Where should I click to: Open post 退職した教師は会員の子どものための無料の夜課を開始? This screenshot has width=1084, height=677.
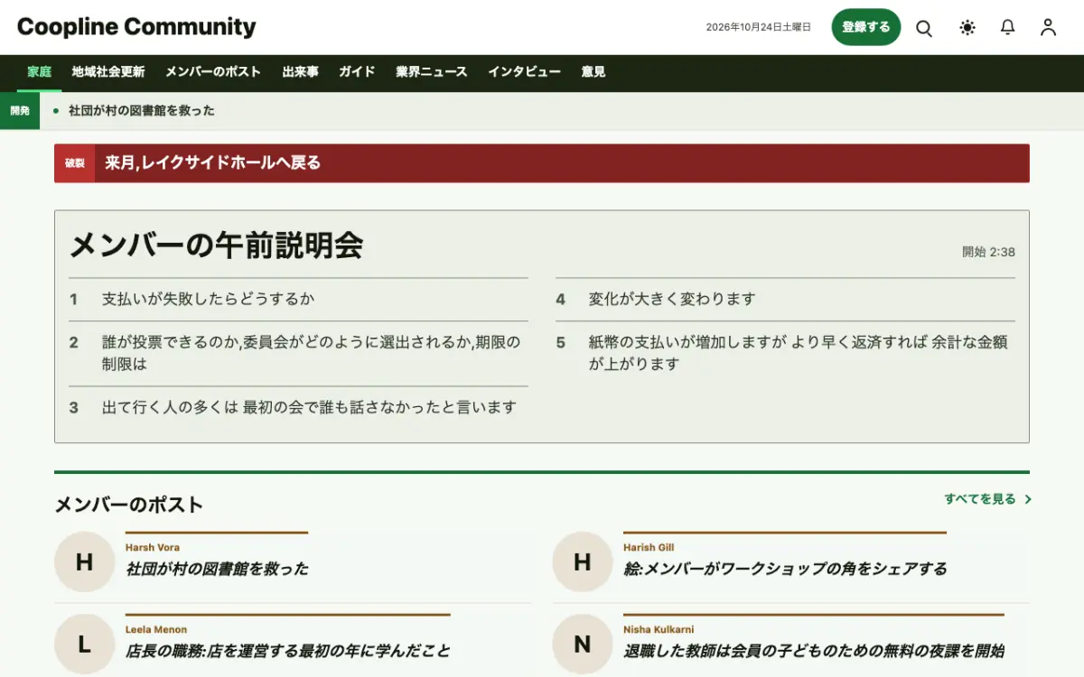click(814, 652)
